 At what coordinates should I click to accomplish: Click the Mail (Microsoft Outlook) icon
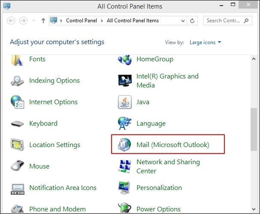pyautogui.click(x=124, y=145)
